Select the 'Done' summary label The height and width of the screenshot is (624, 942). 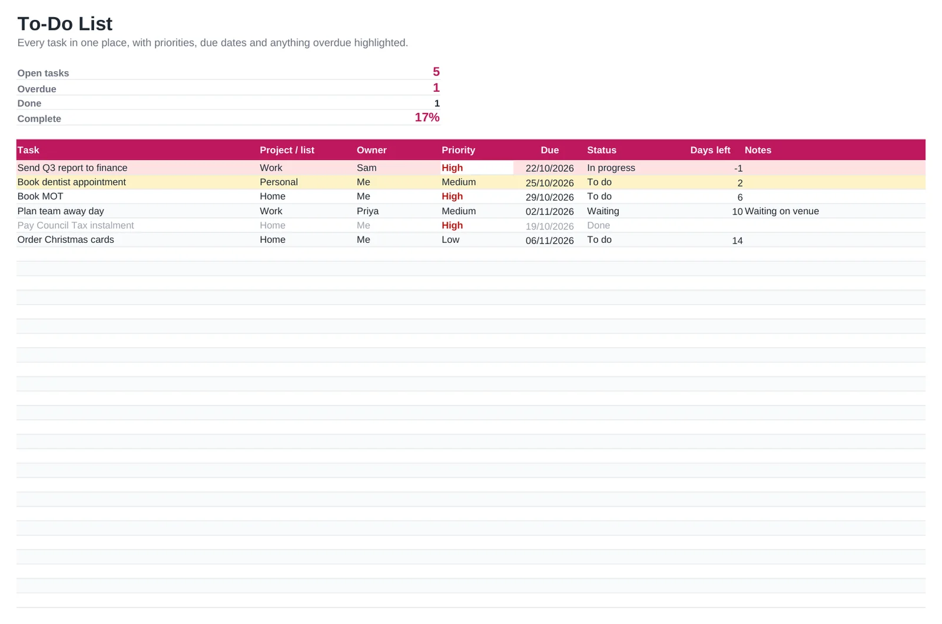click(29, 104)
